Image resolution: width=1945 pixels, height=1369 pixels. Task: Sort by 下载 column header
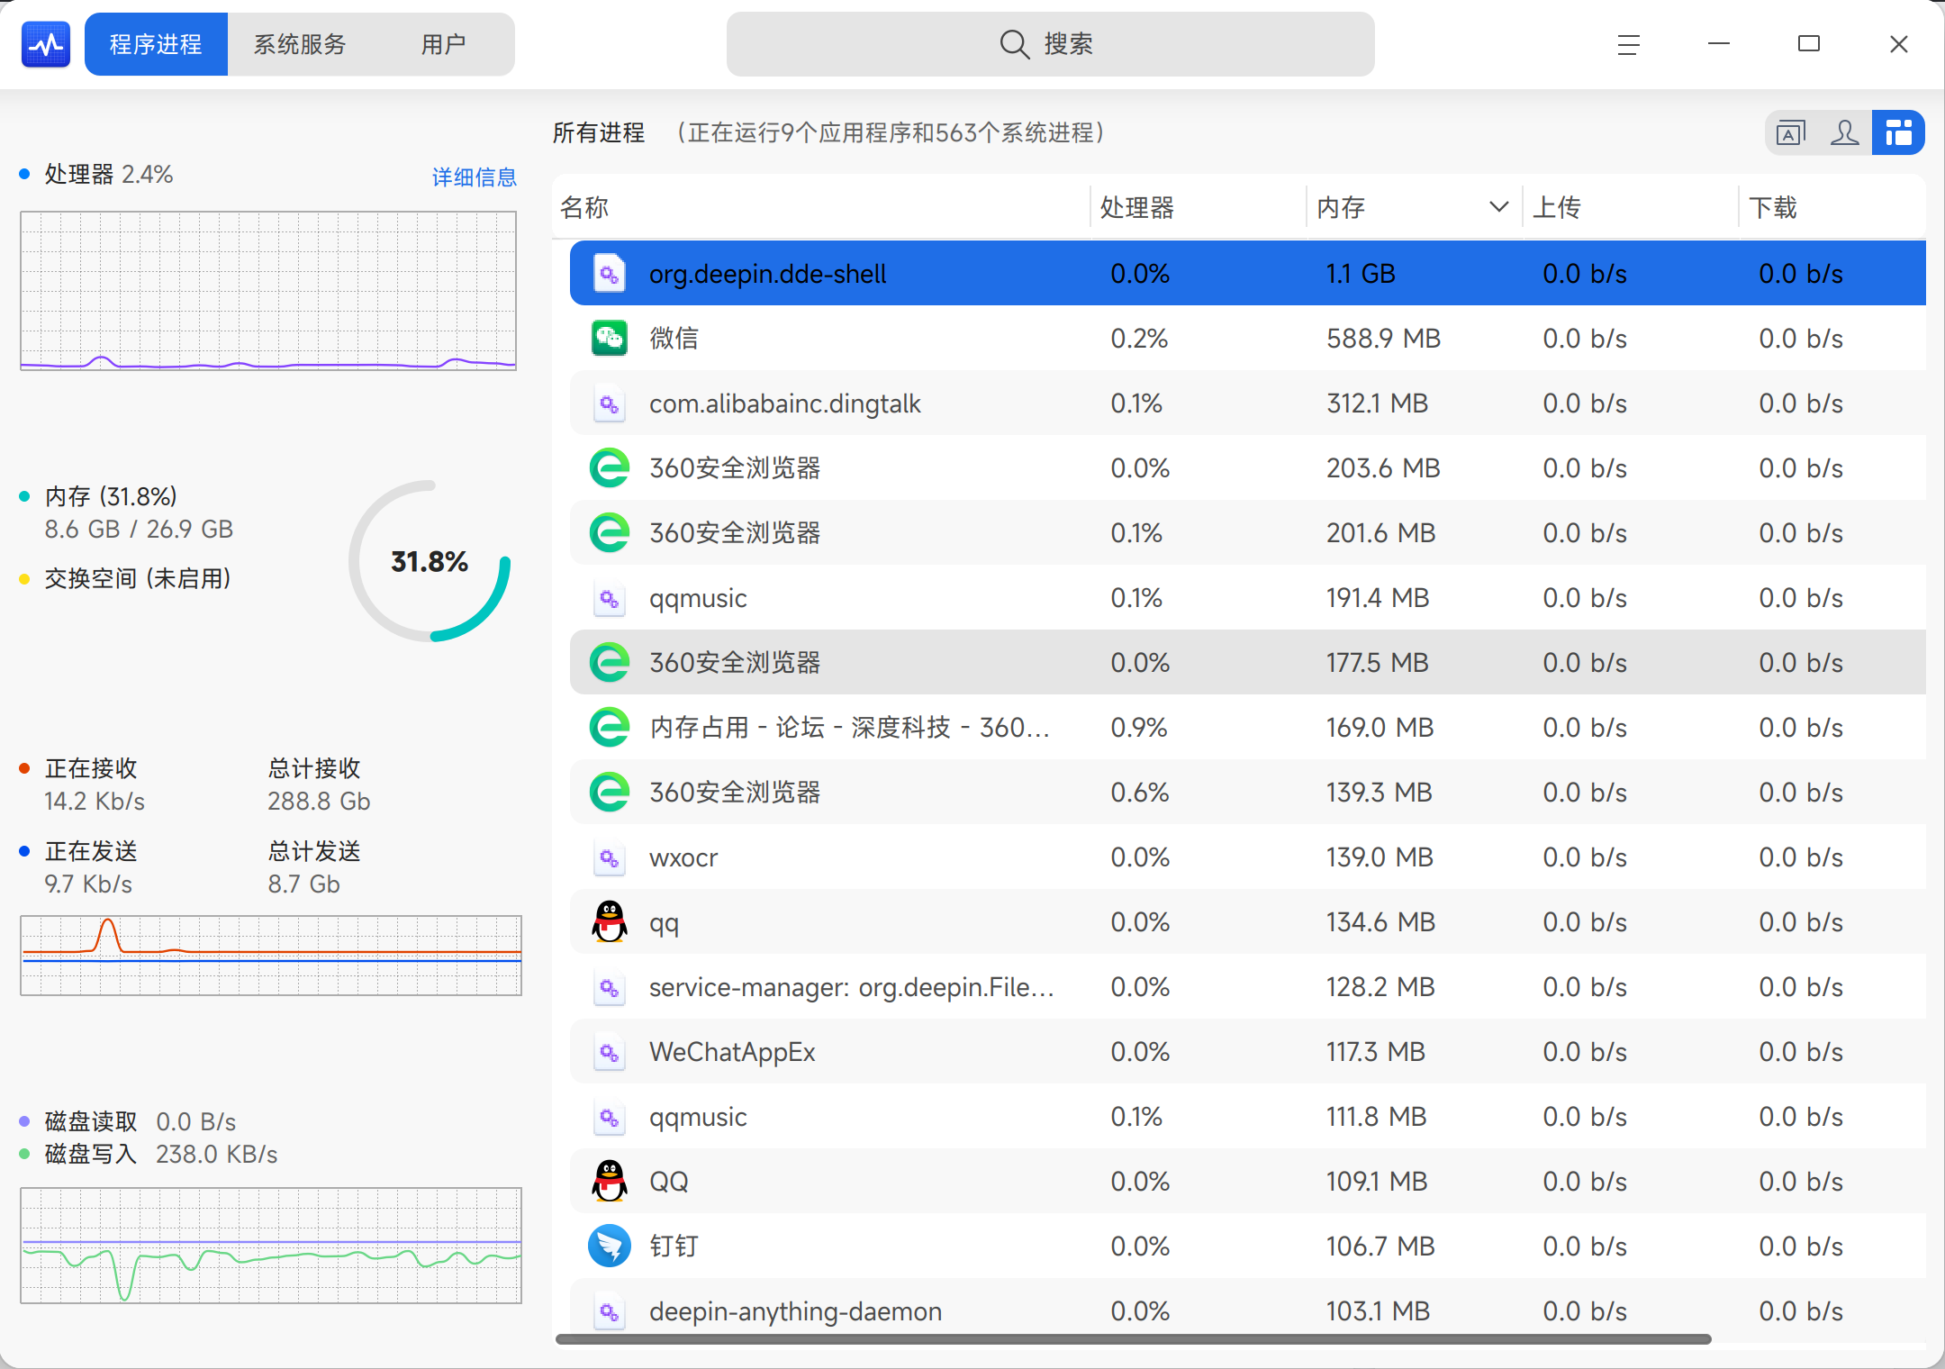[x=1832, y=207]
